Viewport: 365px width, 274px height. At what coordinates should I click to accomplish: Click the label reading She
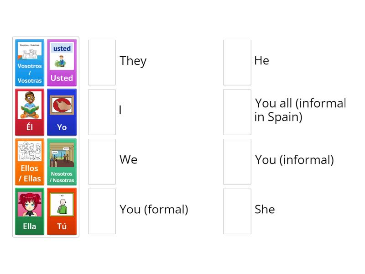[x=265, y=209]
